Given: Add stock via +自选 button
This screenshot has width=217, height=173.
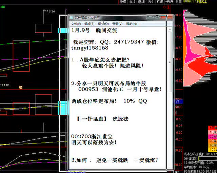Looking at the screenshot, I should point(169,2).
